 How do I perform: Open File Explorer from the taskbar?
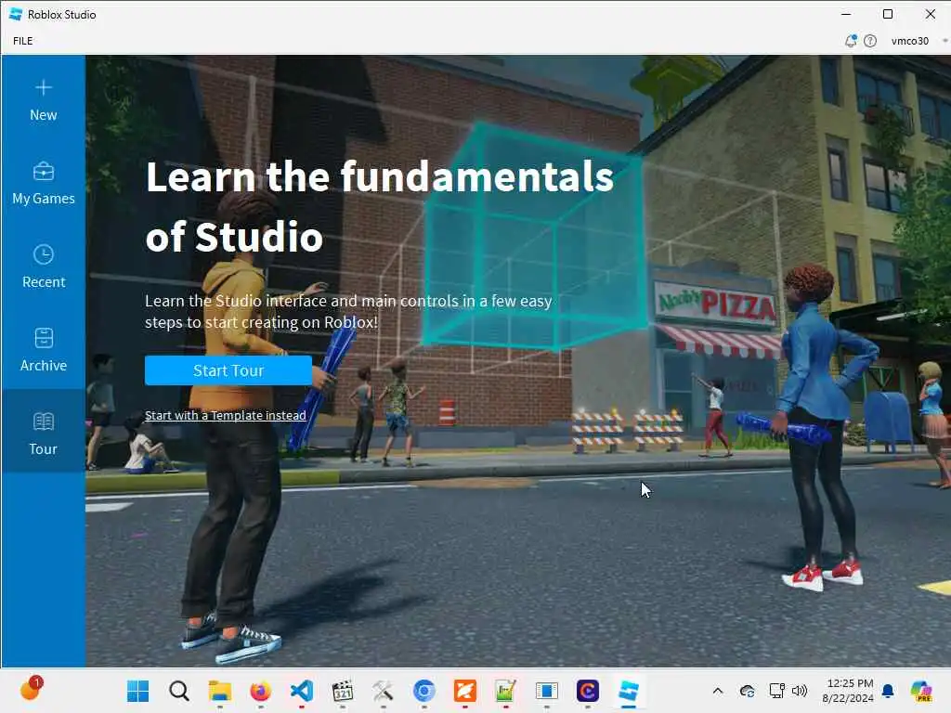click(219, 691)
